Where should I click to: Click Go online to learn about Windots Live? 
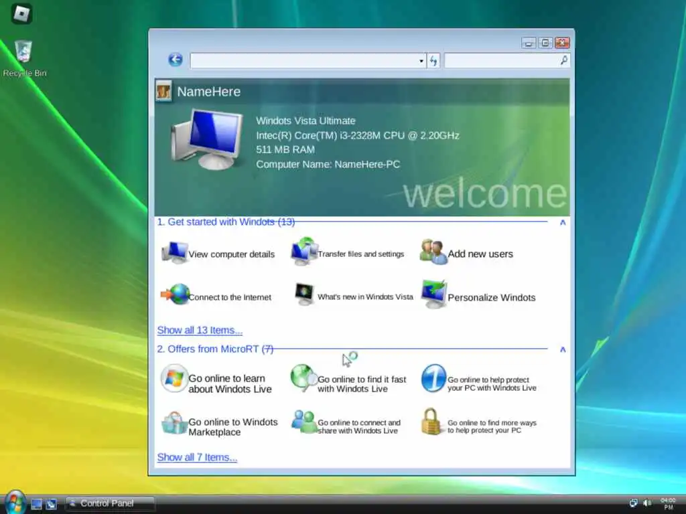230,383
